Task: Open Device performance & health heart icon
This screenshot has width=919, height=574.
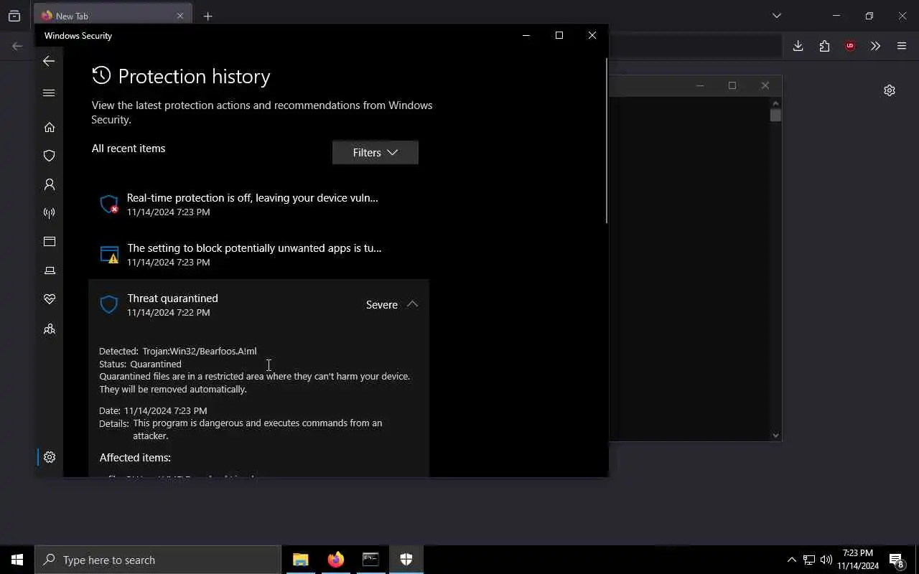Action: [x=50, y=299]
